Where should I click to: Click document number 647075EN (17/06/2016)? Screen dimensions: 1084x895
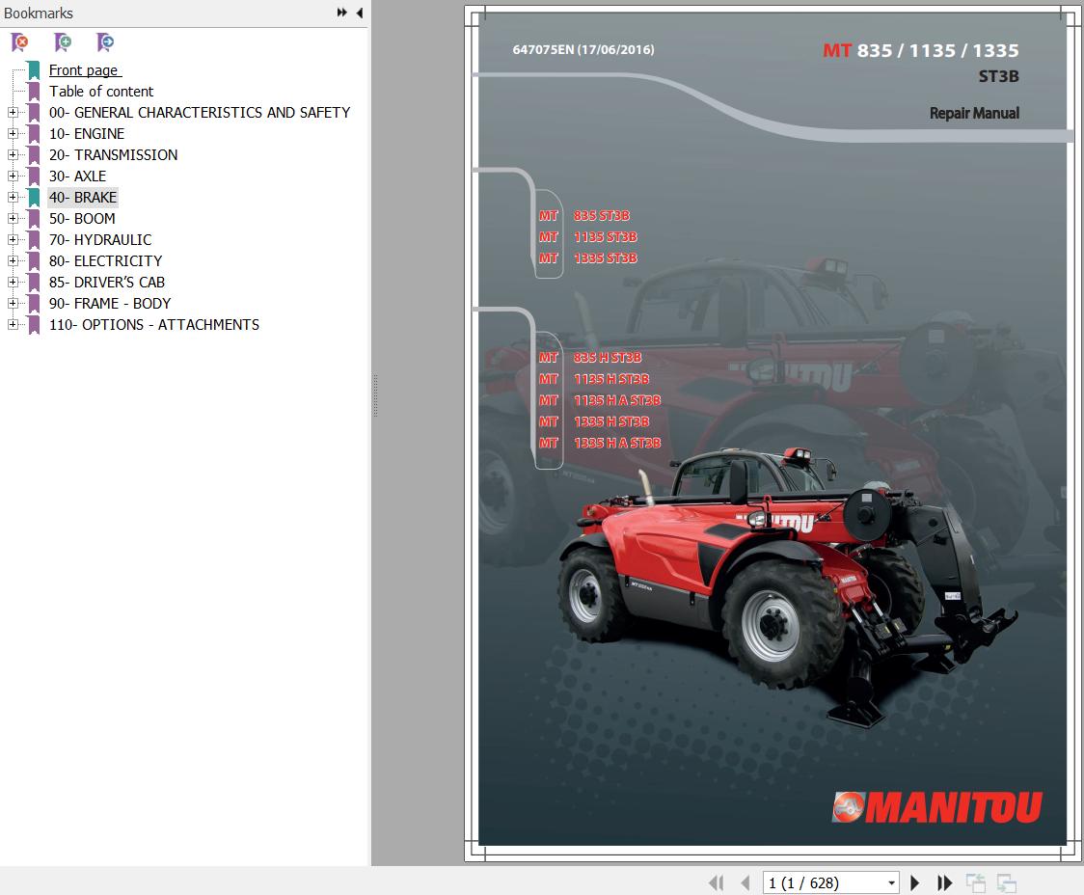(583, 49)
